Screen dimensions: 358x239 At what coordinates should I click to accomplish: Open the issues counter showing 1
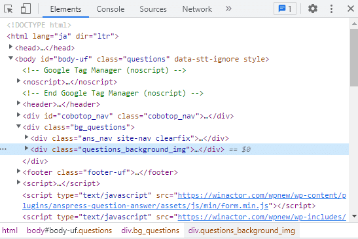[x=285, y=9]
